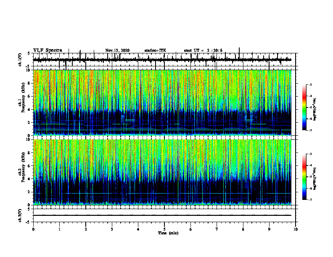This screenshot has width=333, height=257.
Task: Click the "Time (min)" x-axis label
Action: [168, 233]
